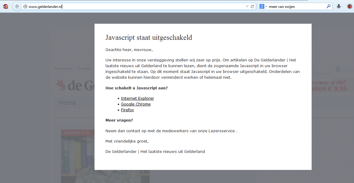
Task: Click the magnifier icon in search box
Action: 328,6
